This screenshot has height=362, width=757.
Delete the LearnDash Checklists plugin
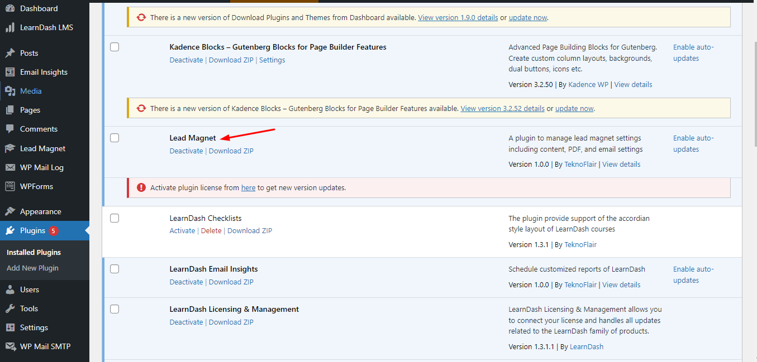tap(211, 230)
